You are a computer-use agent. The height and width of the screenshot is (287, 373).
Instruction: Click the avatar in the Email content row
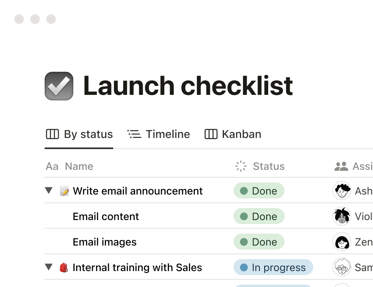342,216
